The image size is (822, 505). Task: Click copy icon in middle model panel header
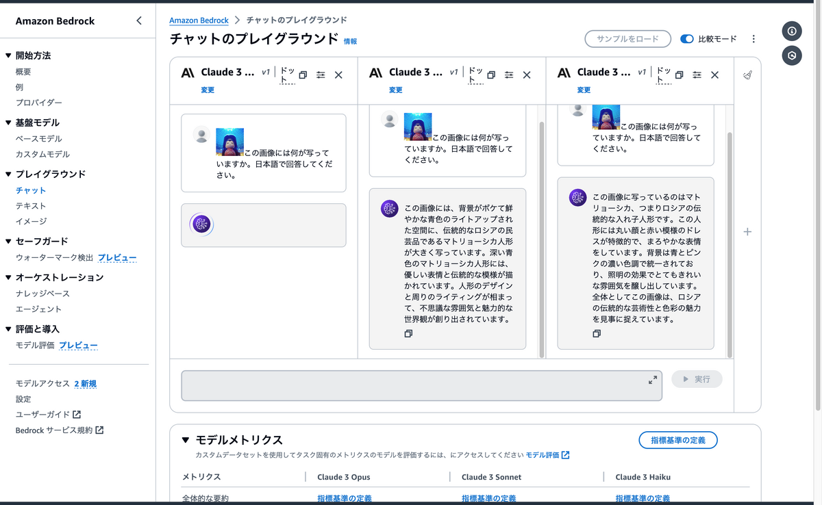point(490,75)
